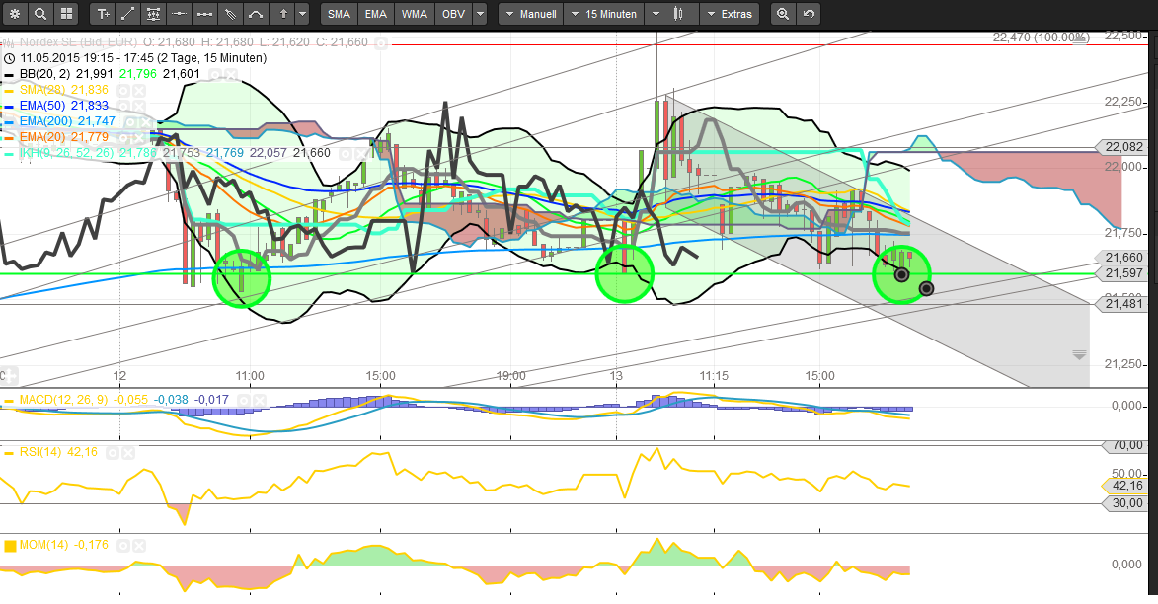This screenshot has height=604, width=1158.
Task: Remove the RSI(14) indicator panel
Action: [x=127, y=453]
